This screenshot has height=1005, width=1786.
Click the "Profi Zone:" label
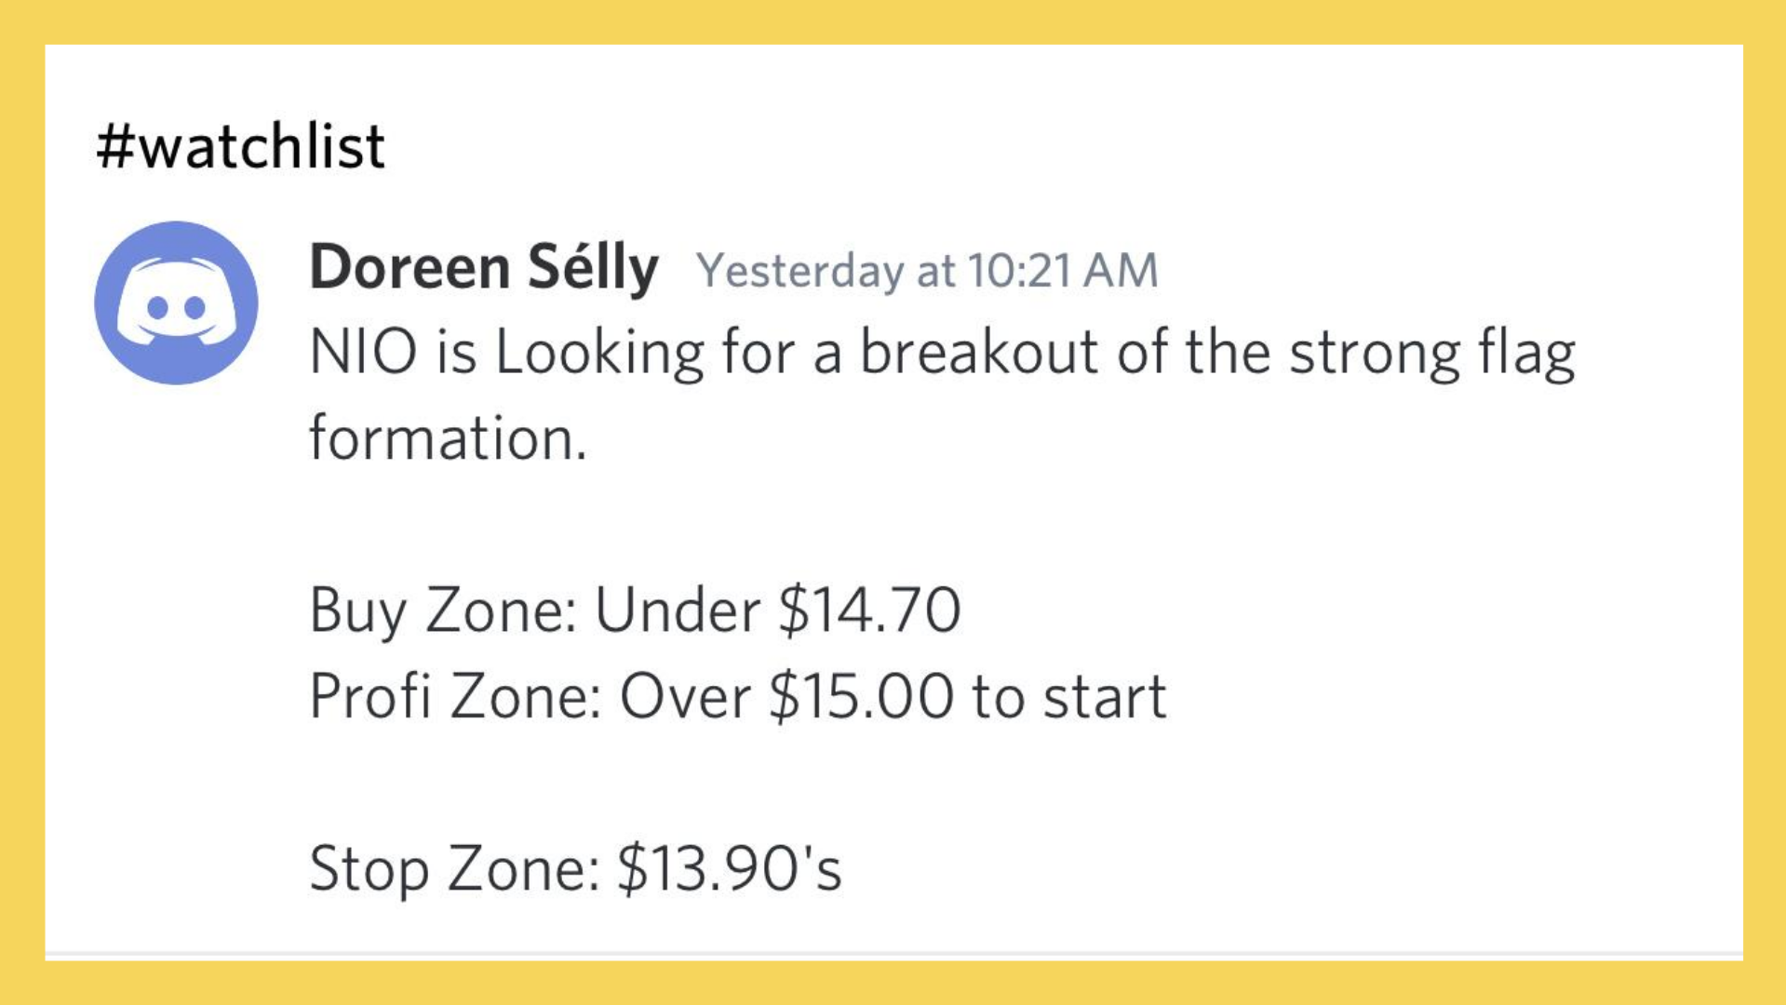point(455,697)
